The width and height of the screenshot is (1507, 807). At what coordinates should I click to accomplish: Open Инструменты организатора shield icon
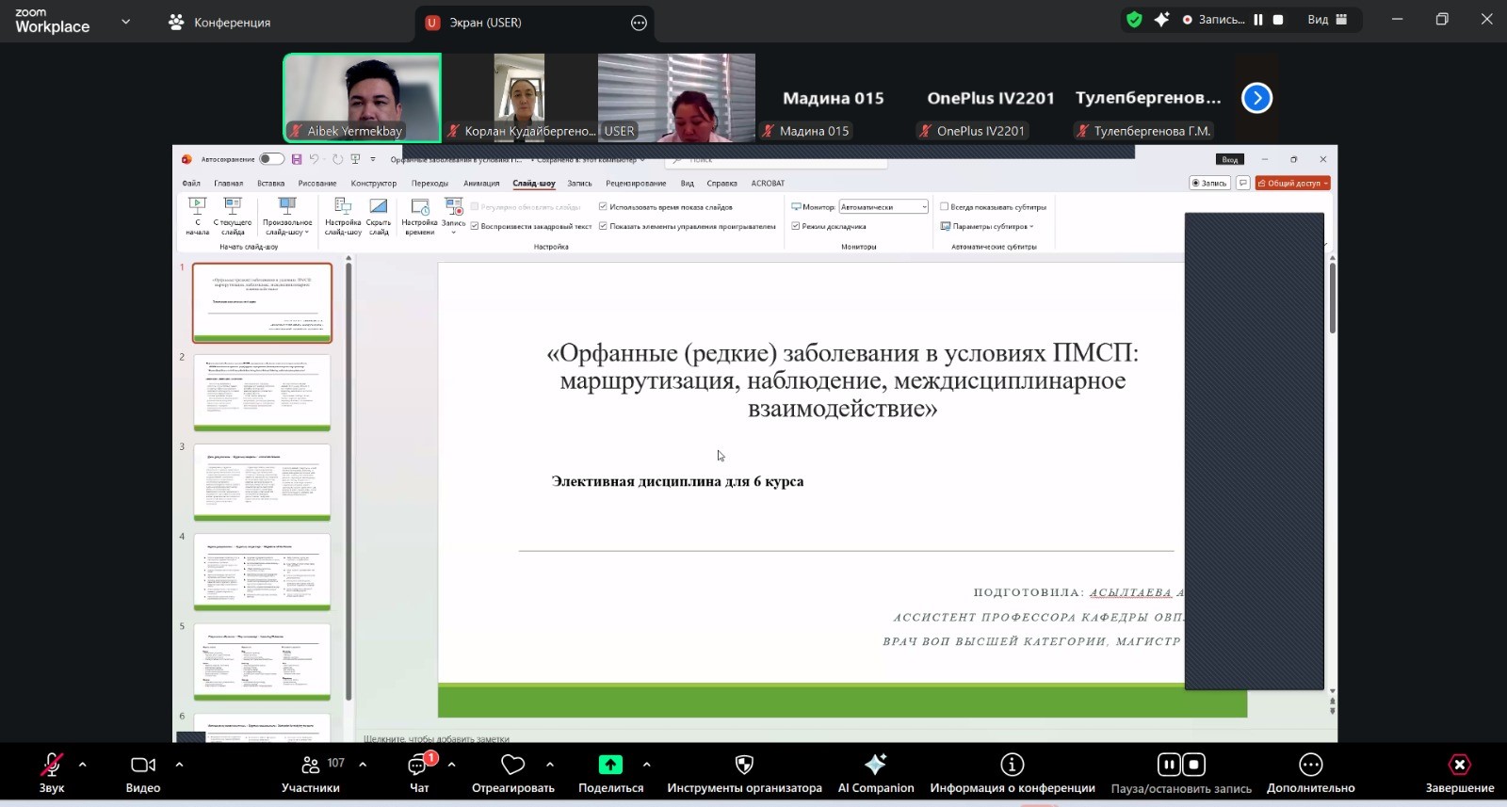[744, 765]
